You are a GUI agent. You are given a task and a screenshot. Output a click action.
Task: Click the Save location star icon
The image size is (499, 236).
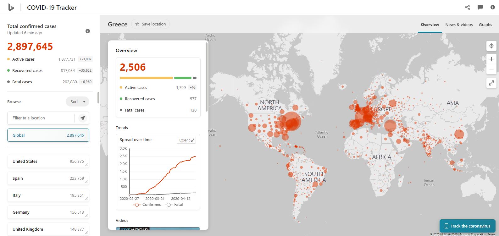137,24
